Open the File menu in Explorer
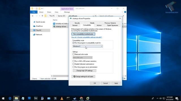Image resolution: width=181 pixels, height=101 pixels. (x=34, y=12)
